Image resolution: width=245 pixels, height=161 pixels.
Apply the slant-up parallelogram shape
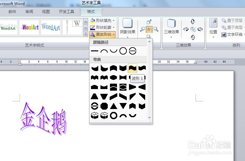[113, 97]
